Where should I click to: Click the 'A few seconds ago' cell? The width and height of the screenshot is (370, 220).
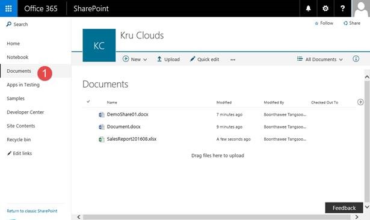click(233, 139)
